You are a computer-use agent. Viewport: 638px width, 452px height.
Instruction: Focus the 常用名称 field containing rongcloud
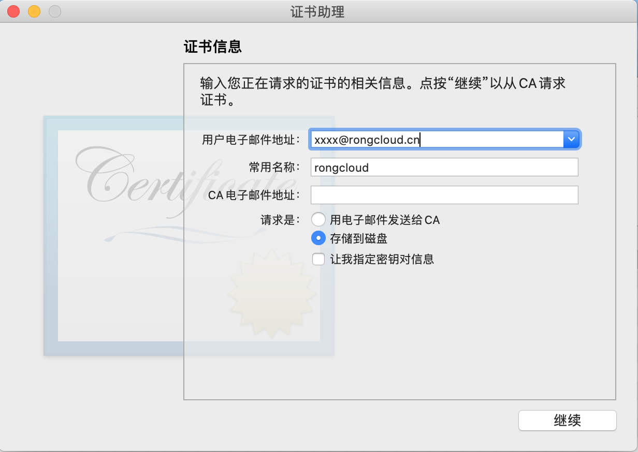pos(444,168)
